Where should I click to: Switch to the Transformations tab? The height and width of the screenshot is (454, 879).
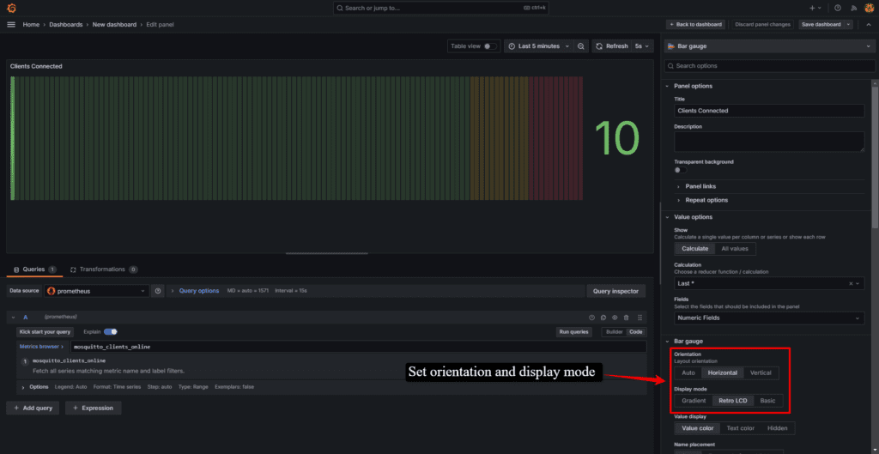coord(103,269)
